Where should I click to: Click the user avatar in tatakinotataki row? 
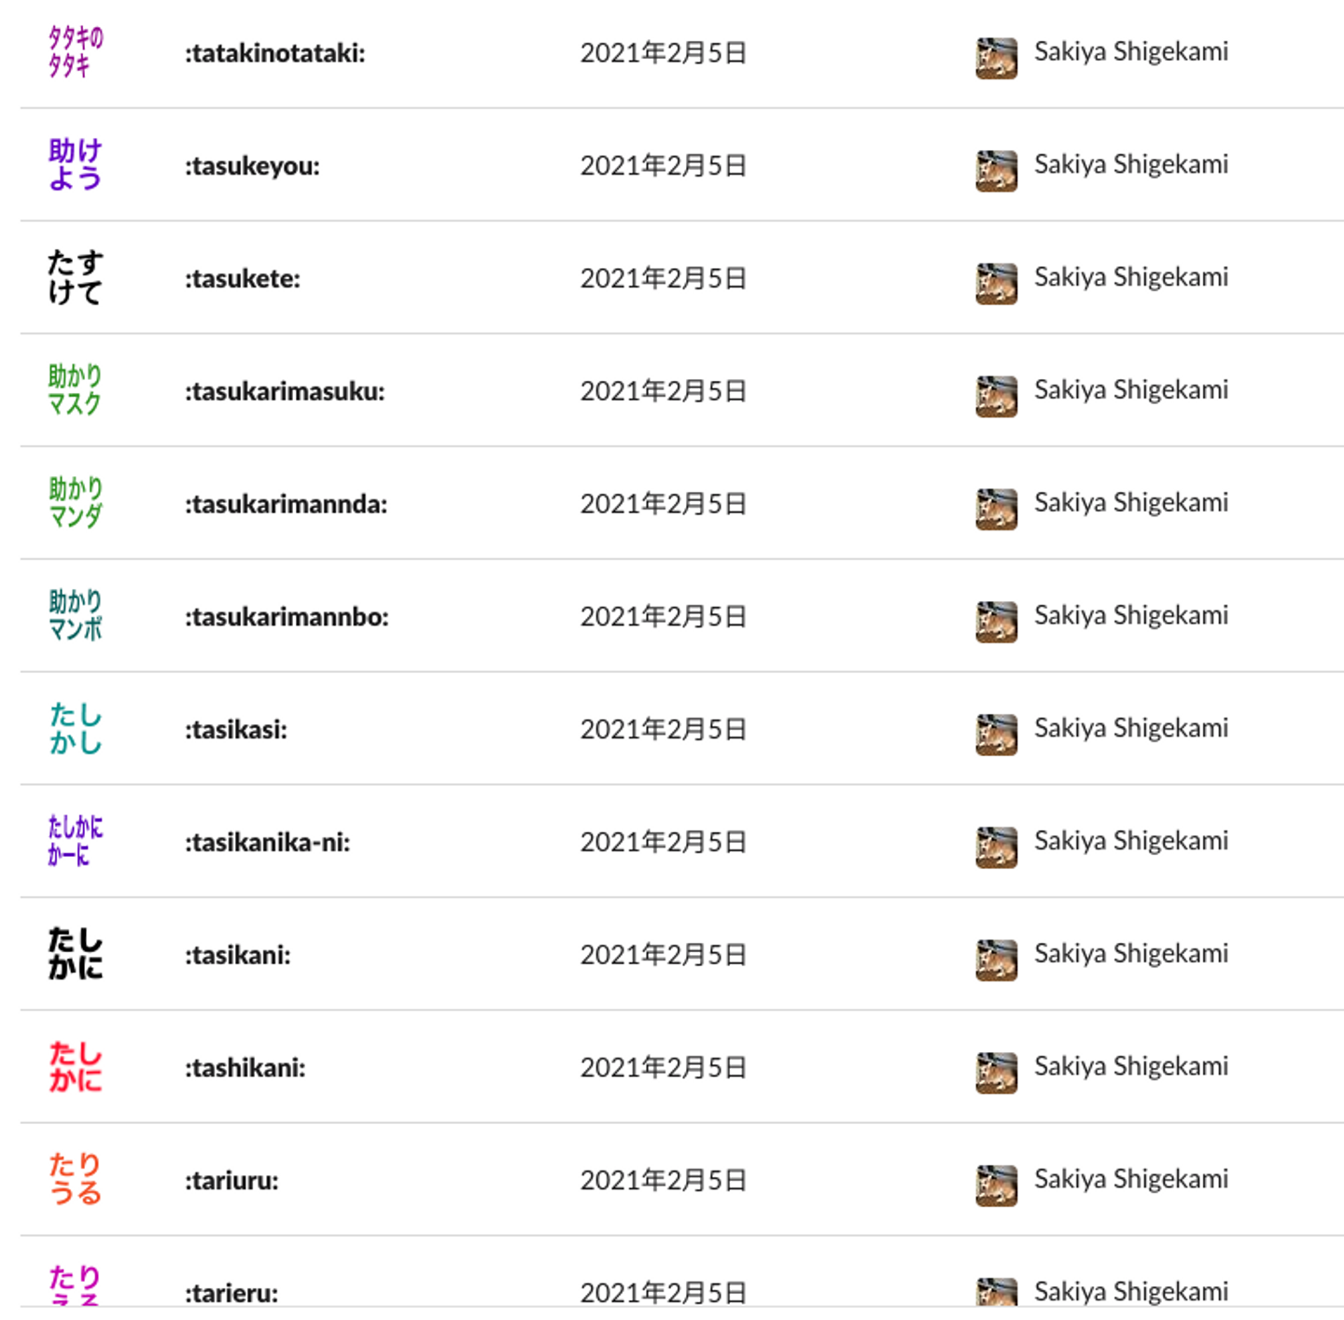coord(996,58)
